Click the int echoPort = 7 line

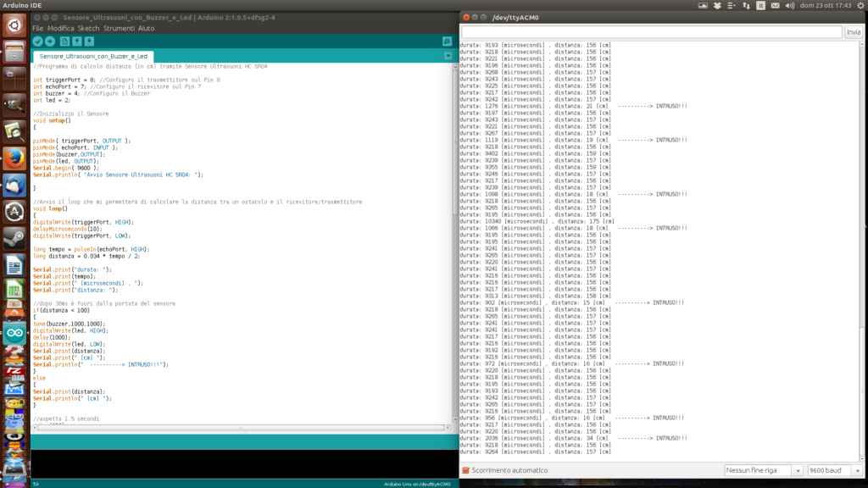(x=117, y=87)
